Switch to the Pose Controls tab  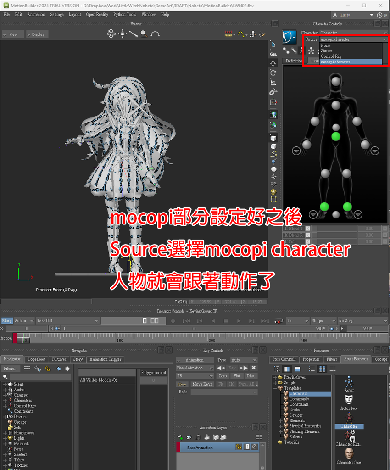pos(284,359)
